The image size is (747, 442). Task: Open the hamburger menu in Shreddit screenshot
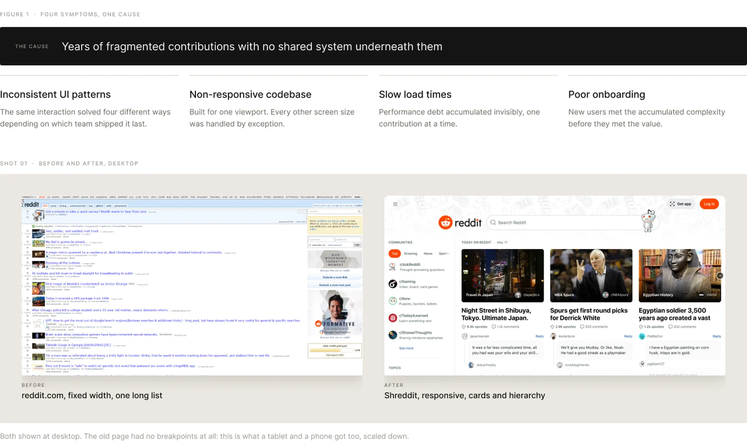[x=395, y=204]
